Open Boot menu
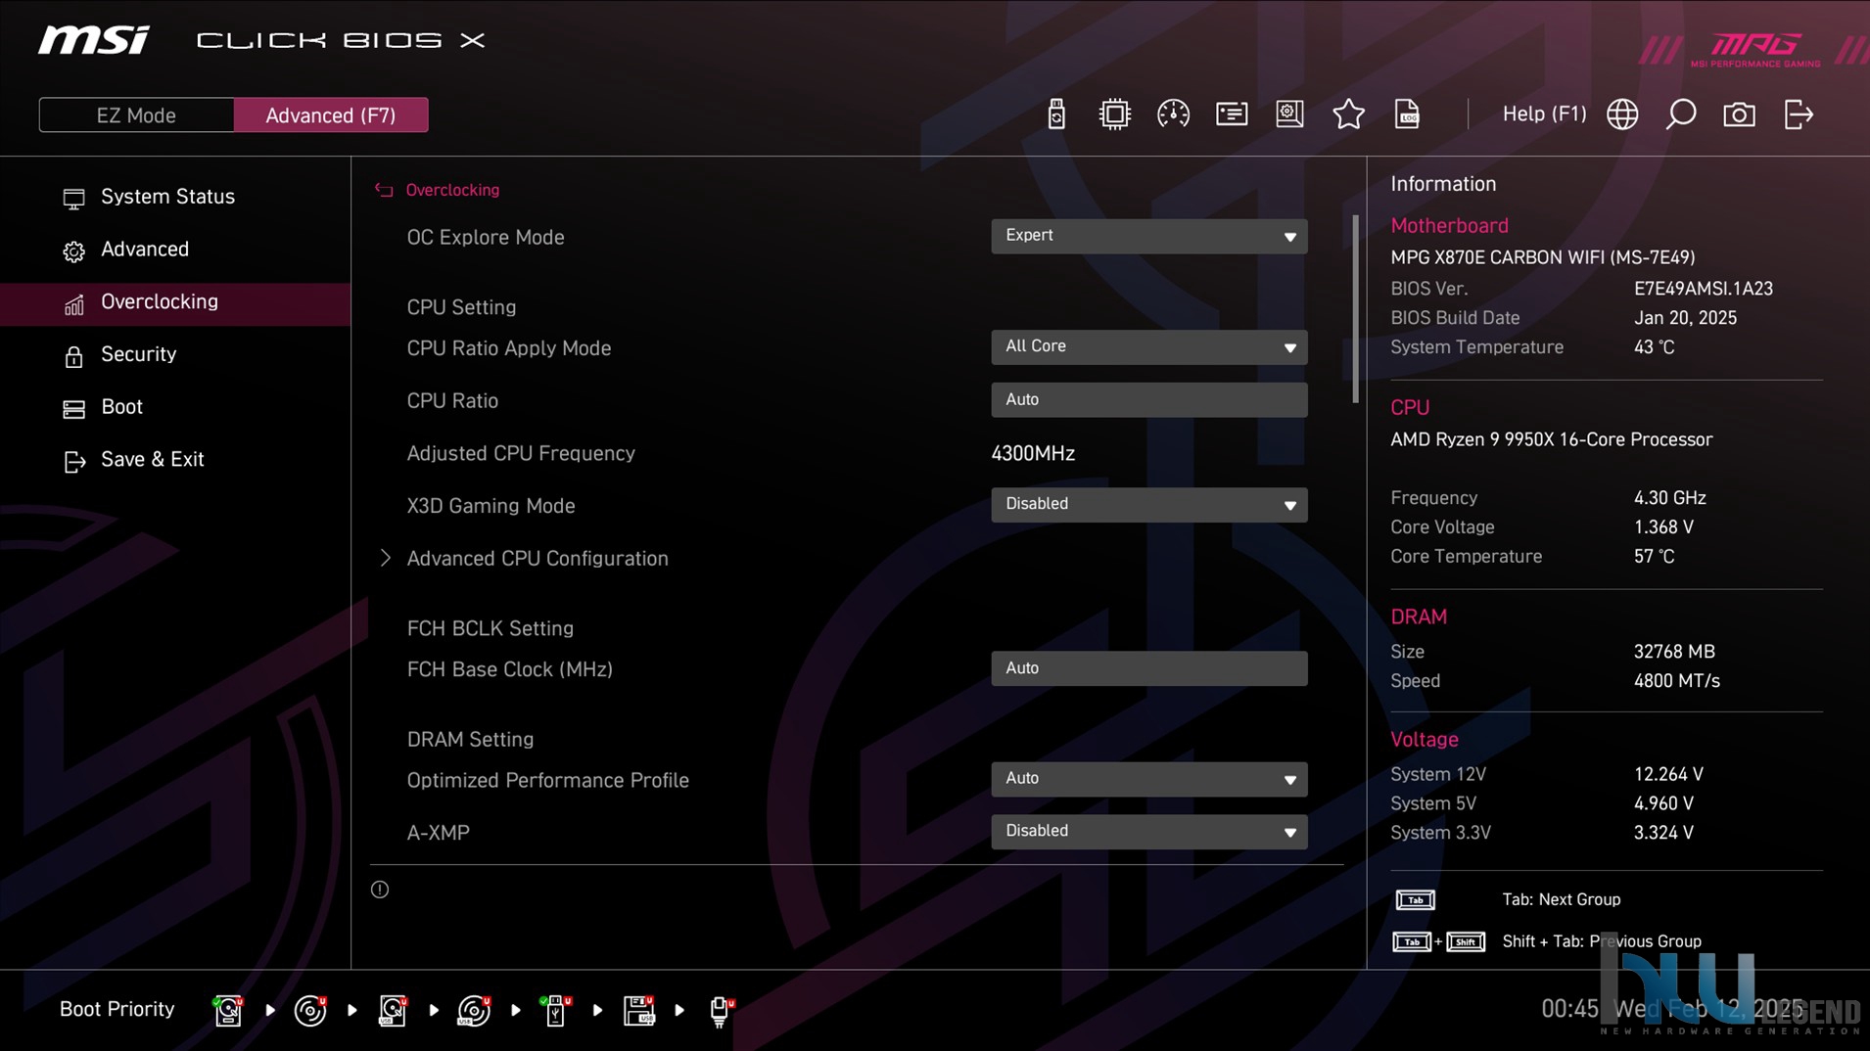This screenshot has width=1870, height=1051. (x=122, y=407)
